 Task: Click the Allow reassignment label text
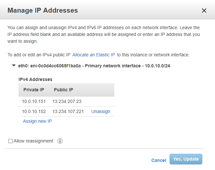tap(33, 141)
